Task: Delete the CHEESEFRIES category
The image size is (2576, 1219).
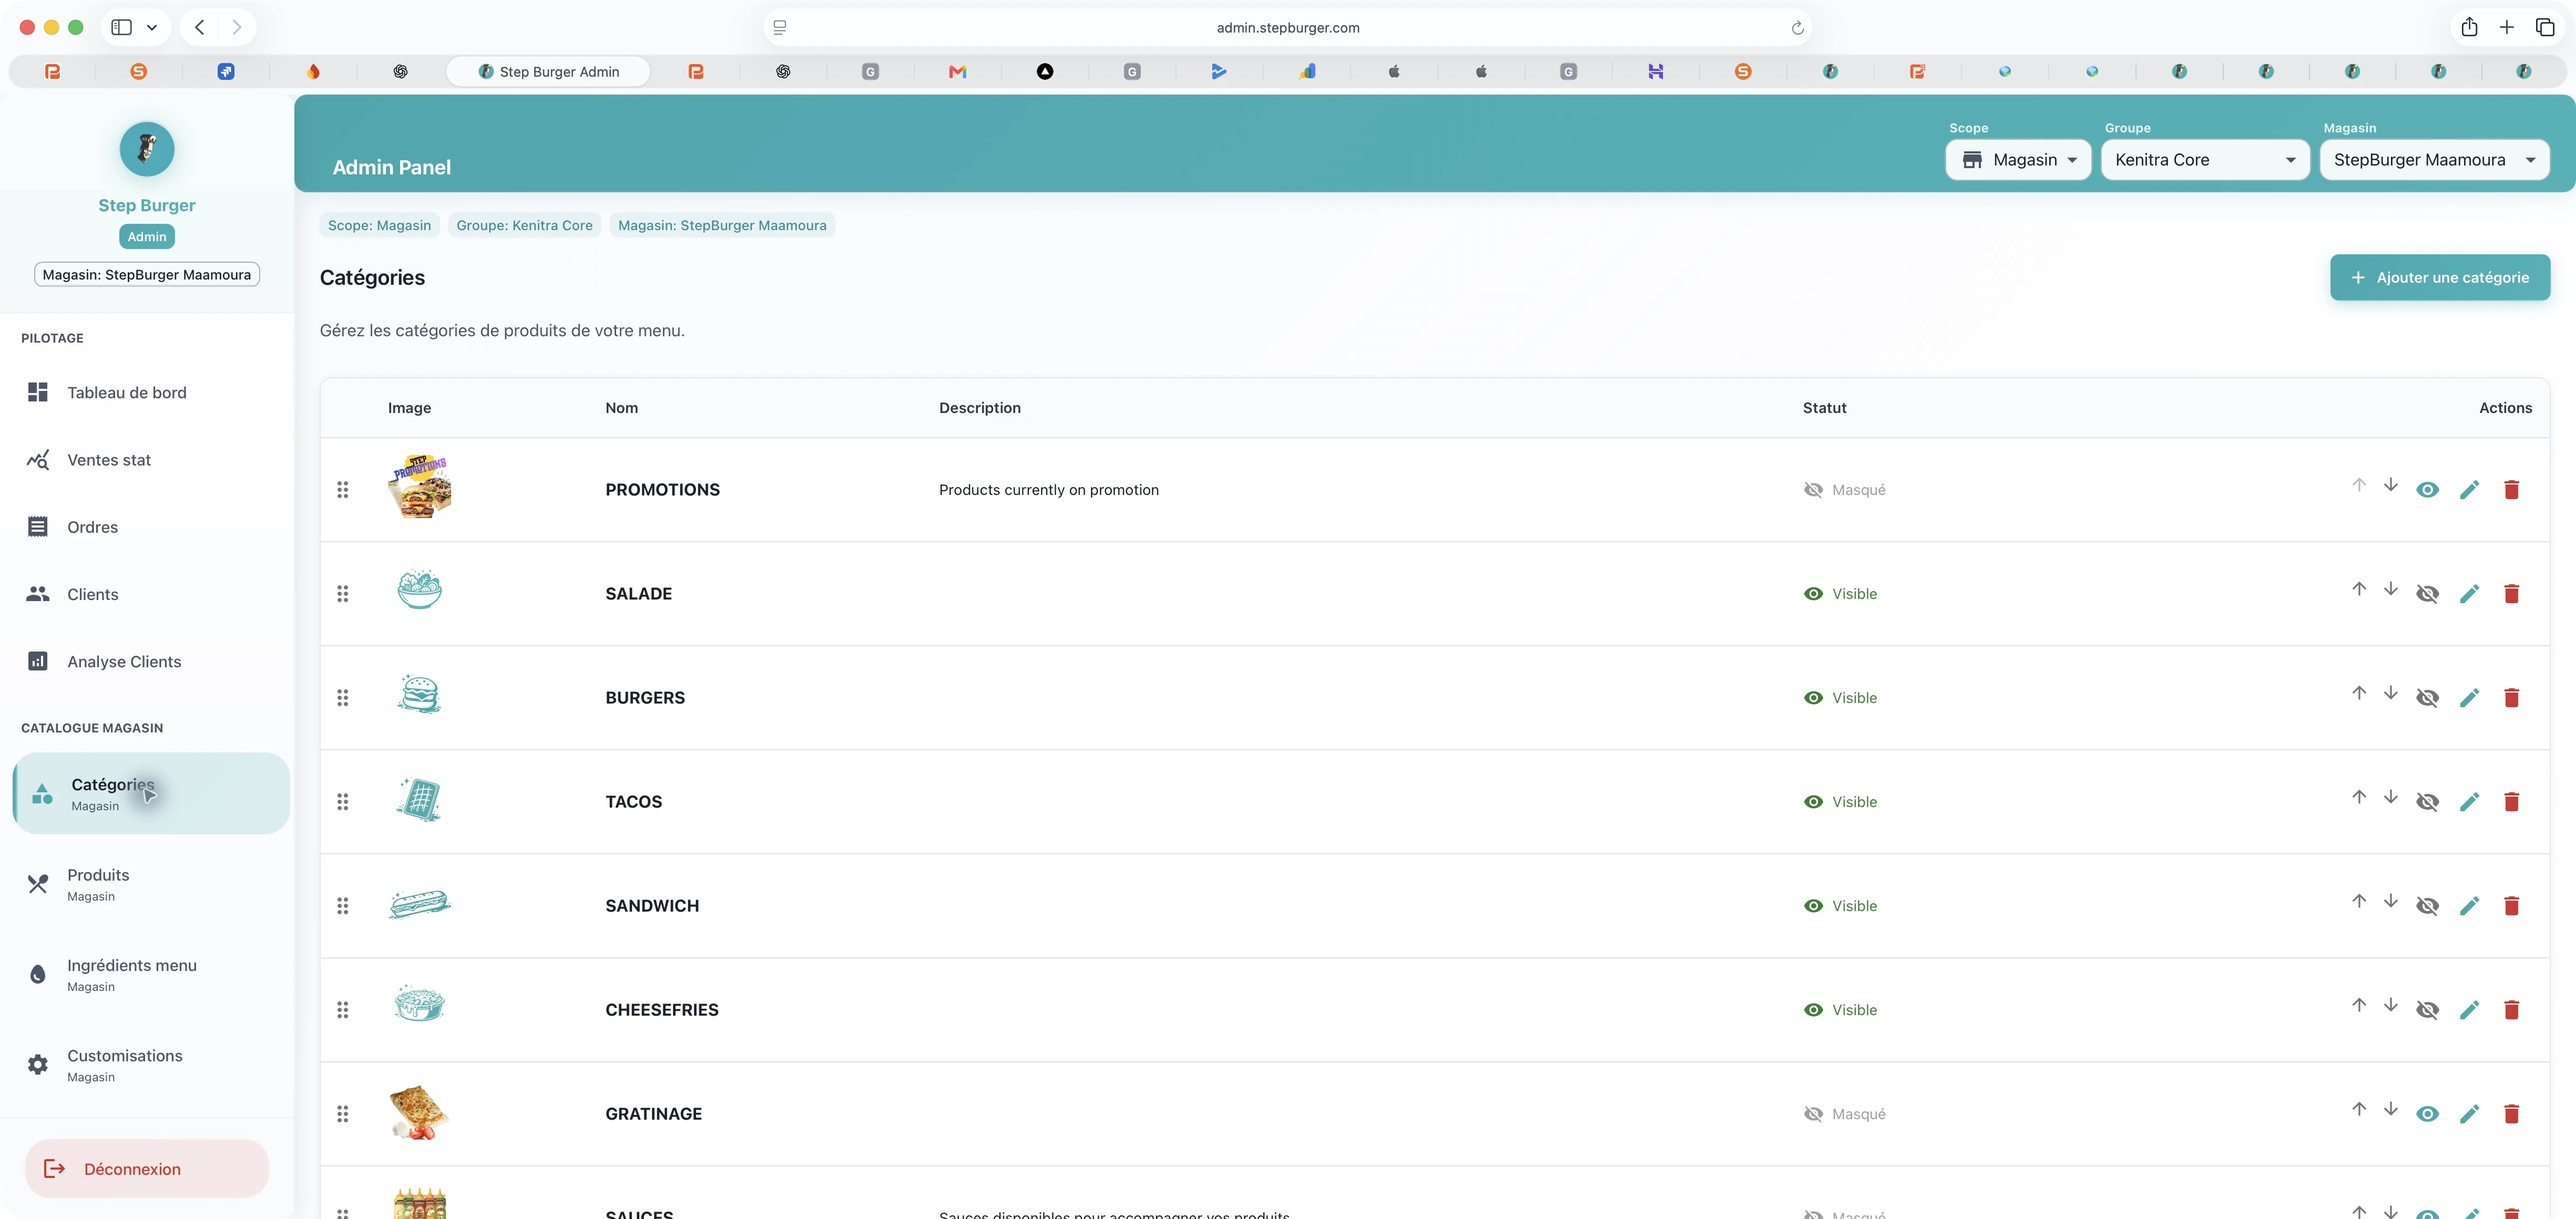Action: click(x=2511, y=1009)
